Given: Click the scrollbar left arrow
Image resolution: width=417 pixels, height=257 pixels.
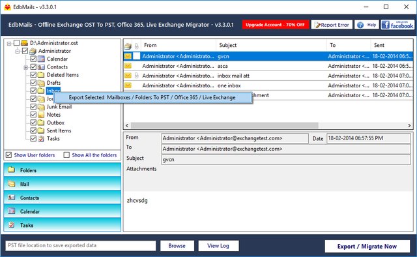Looking at the screenshot, I should tap(127, 125).
